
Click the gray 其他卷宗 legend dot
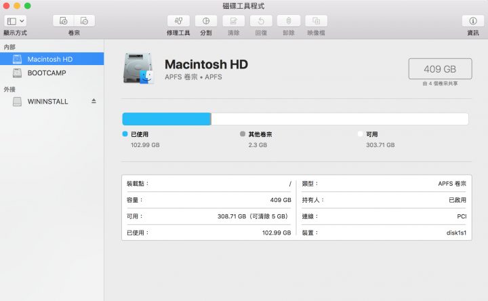[x=243, y=134]
